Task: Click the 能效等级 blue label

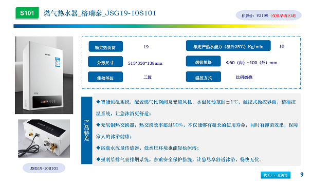Action: [105, 77]
